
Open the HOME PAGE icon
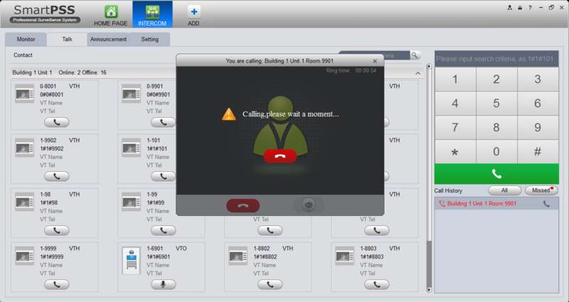click(111, 11)
